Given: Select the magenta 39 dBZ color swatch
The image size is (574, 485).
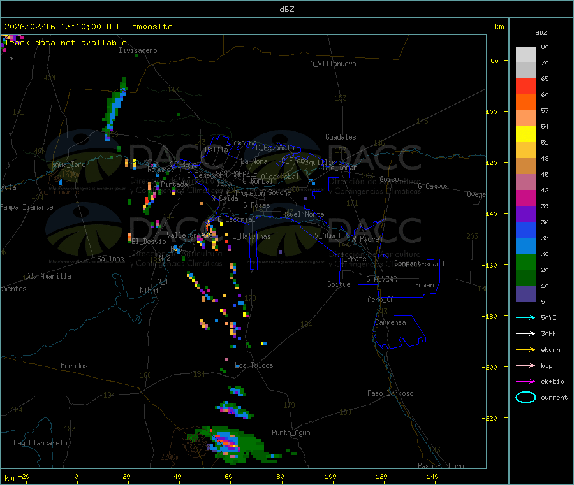Looking at the screenshot, I should [526, 198].
